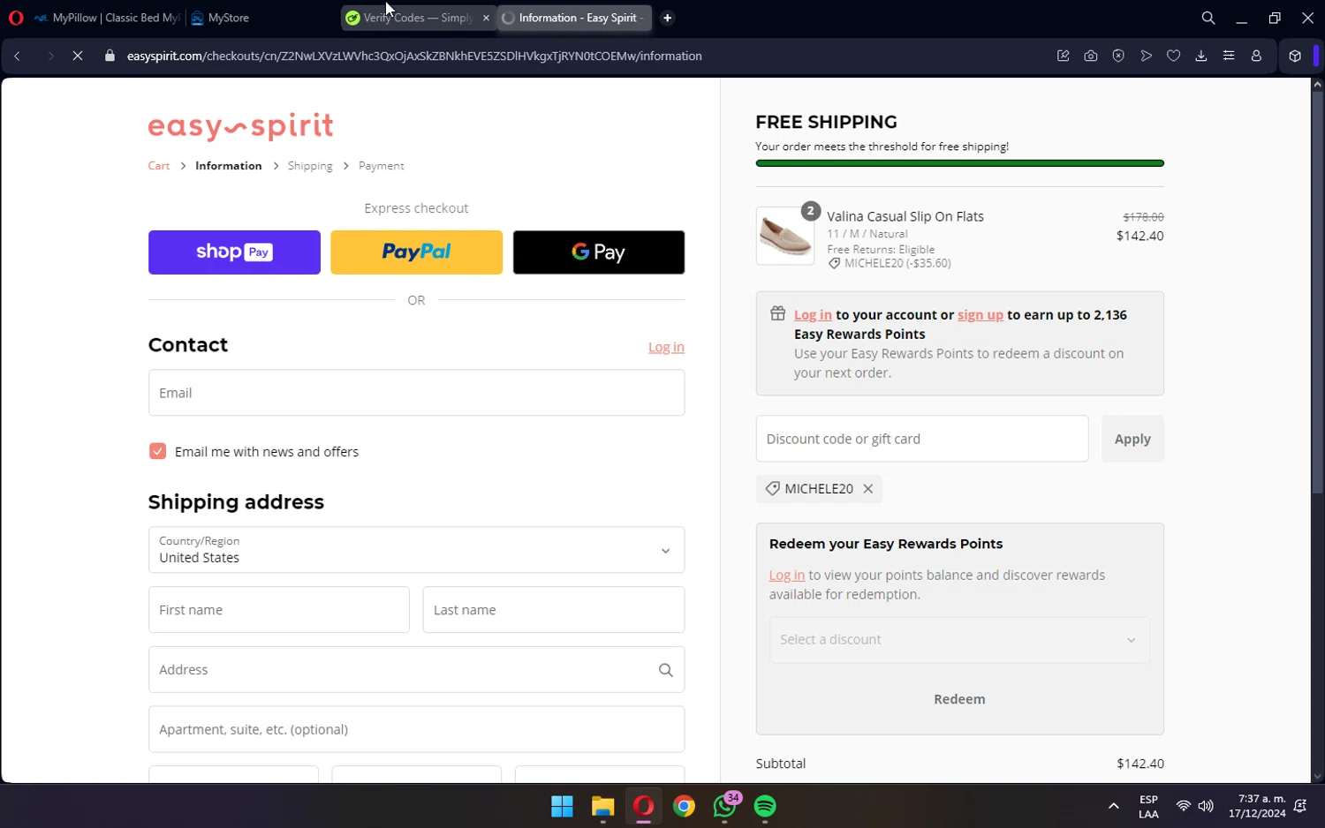Go to Cart breadcrumb
Screen dimensions: 1325x828
[x=159, y=166]
